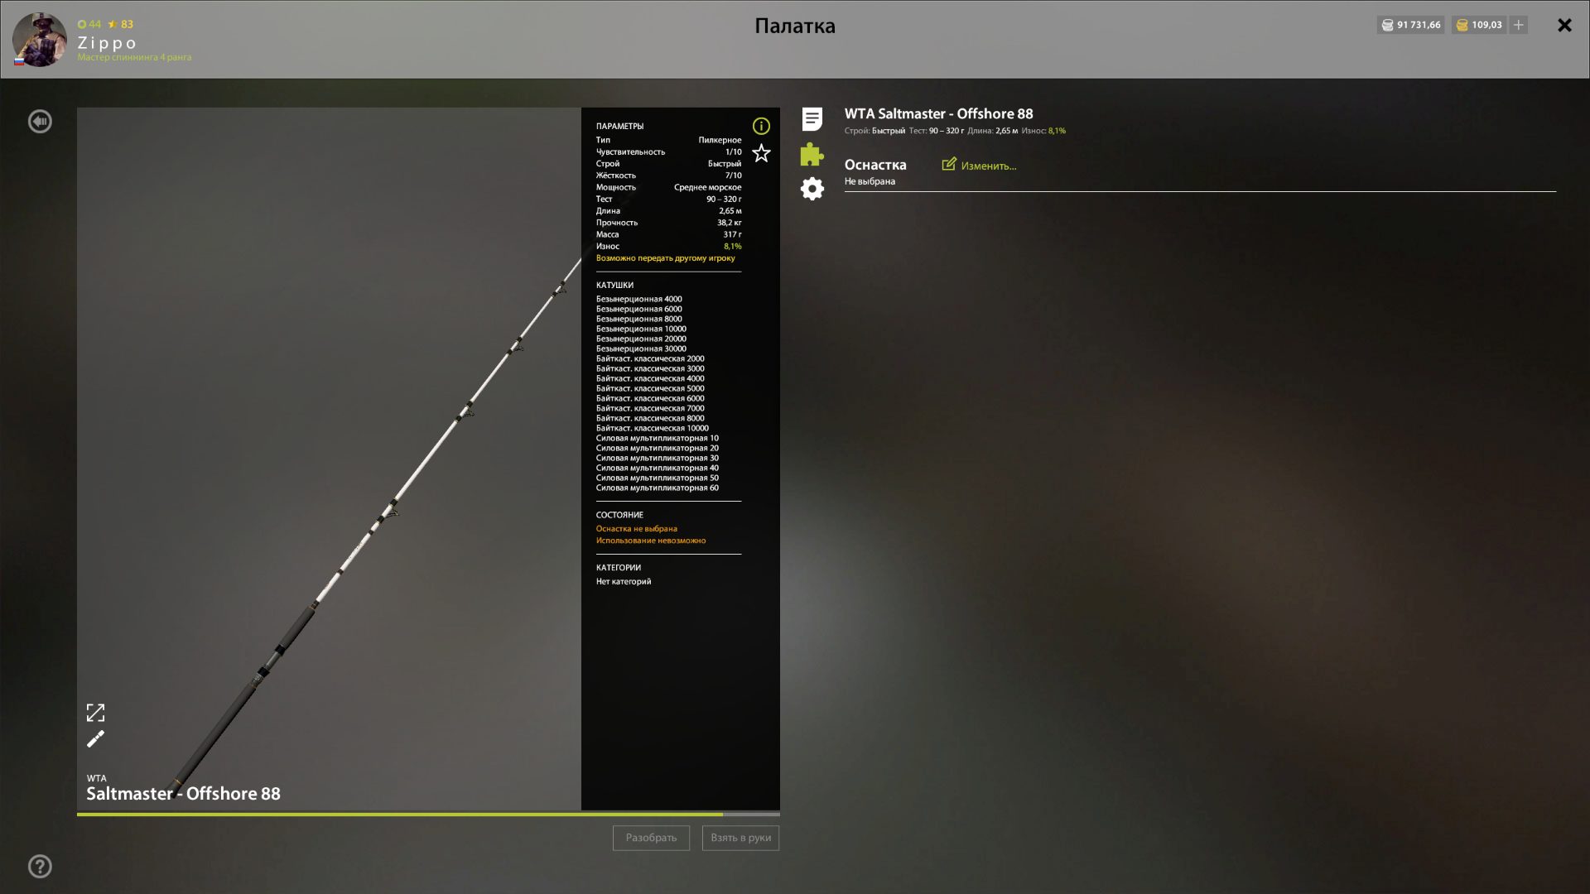Image resolution: width=1590 pixels, height=894 pixels.
Task: Click the Износ 8,1% value in parameters
Action: 732,247
